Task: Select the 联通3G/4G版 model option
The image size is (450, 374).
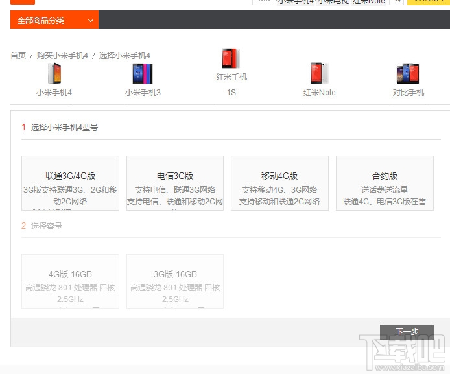Action: 70,183
